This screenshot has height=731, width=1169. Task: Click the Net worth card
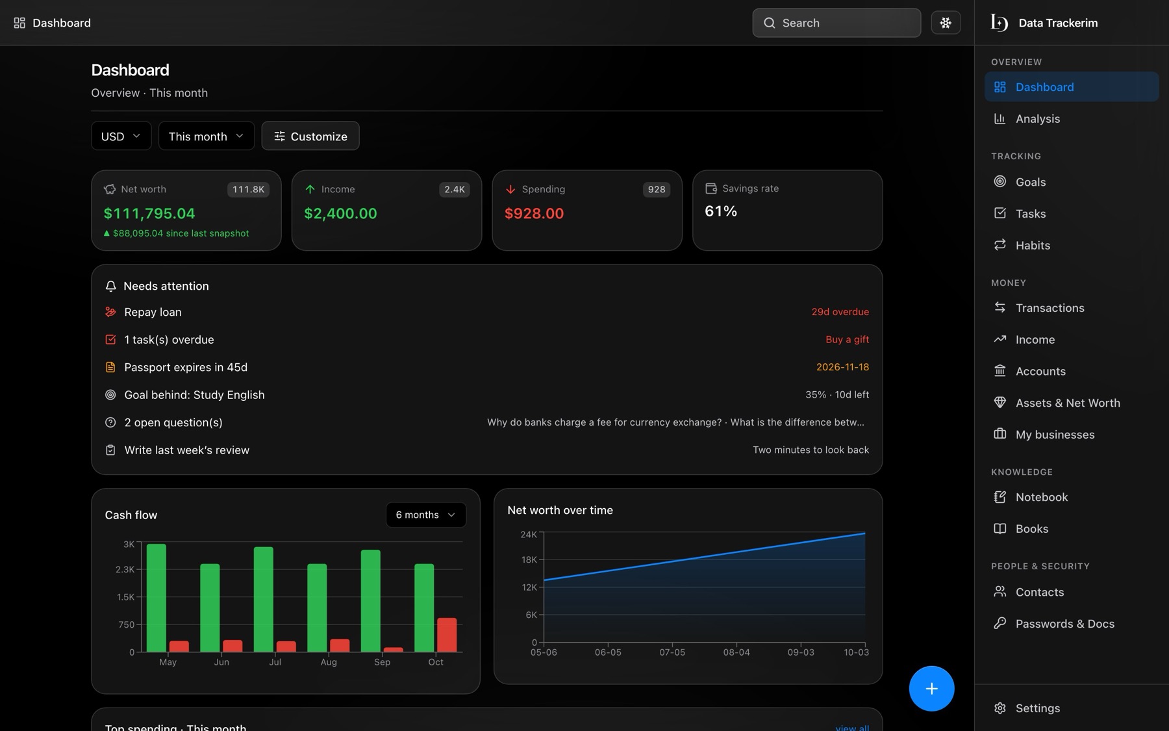(186, 211)
